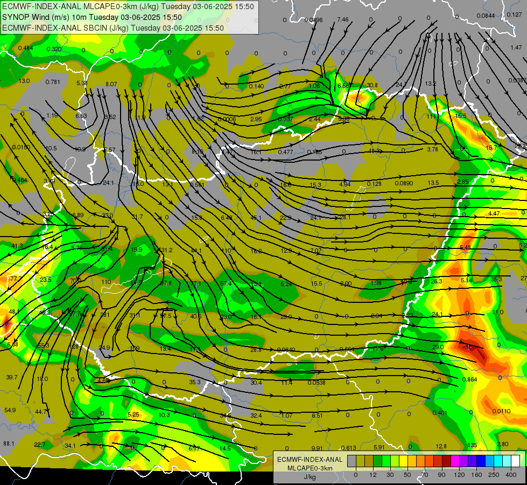The image size is (527, 485).
Task: Select the cyan legend swatch
Action: click(x=498, y=461)
